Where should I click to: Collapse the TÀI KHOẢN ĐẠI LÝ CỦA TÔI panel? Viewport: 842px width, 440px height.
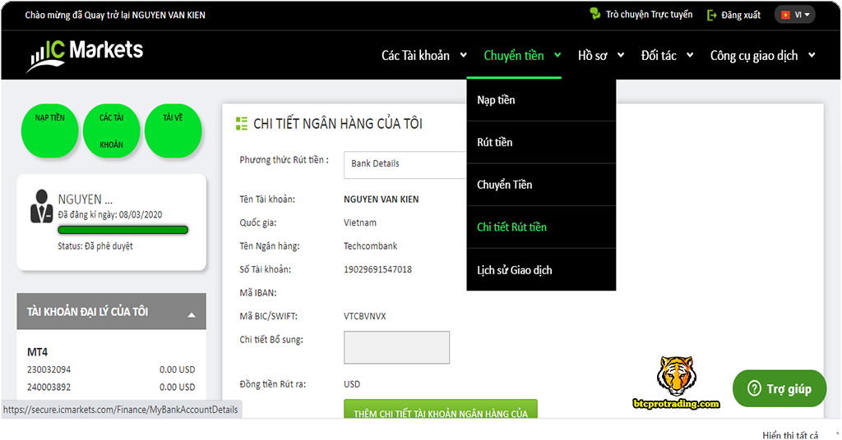click(x=191, y=315)
